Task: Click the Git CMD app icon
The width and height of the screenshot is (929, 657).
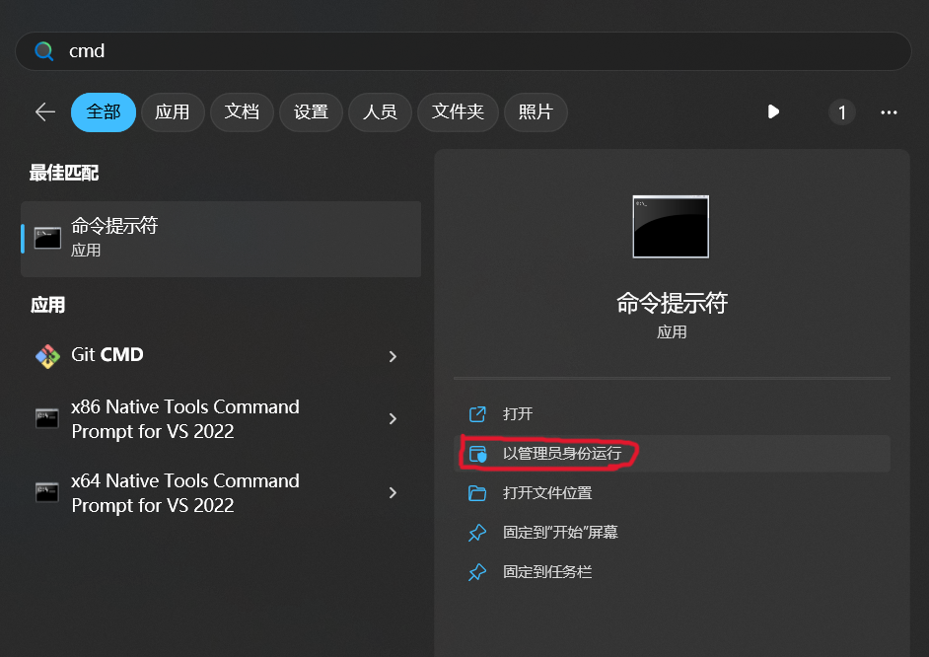Action: point(47,356)
